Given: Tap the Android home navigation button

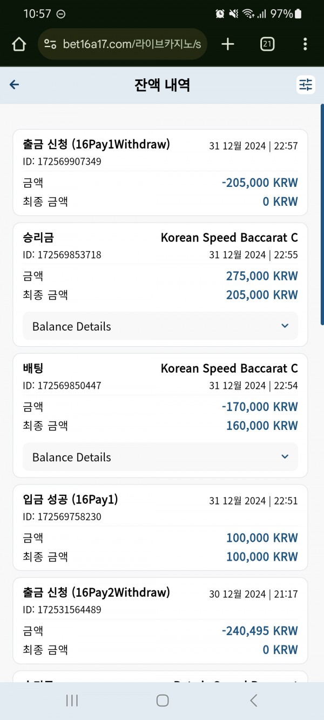Looking at the screenshot, I should click(x=163, y=701).
